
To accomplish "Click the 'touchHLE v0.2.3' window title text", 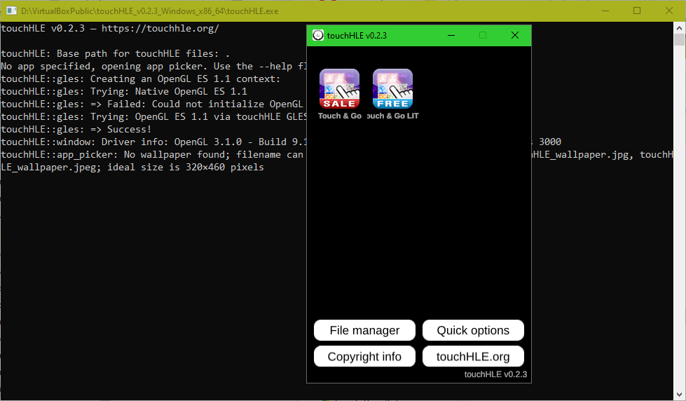I will coord(357,36).
